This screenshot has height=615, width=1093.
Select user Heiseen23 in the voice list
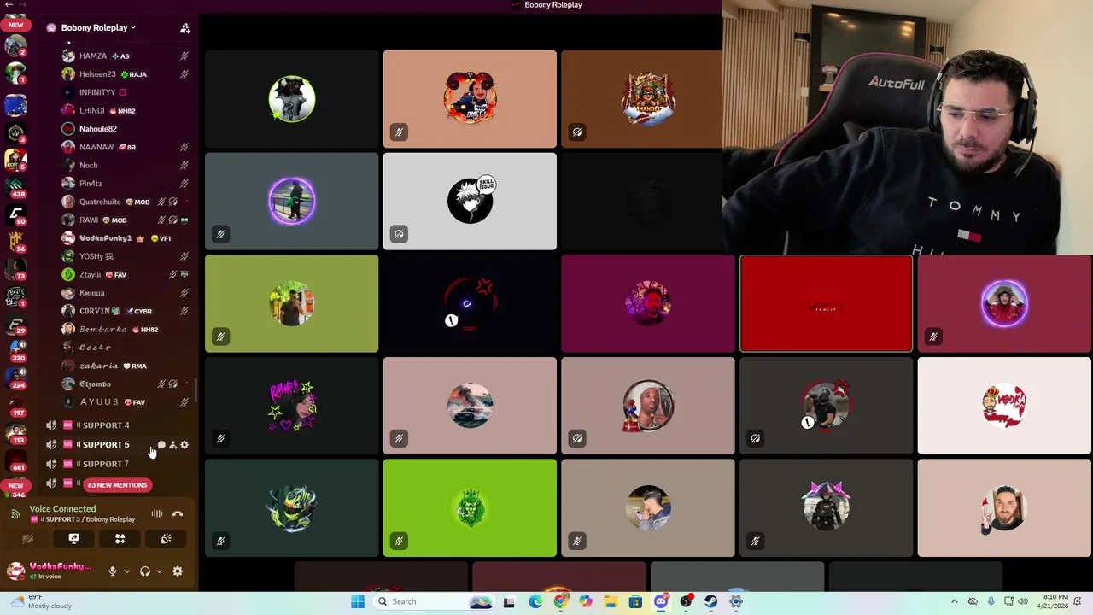coord(124,74)
